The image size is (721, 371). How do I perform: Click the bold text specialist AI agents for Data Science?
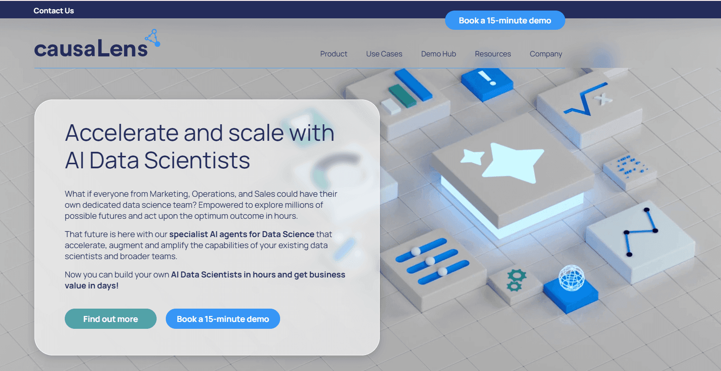point(242,234)
